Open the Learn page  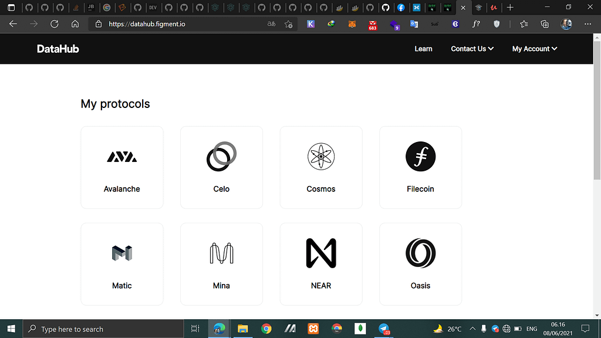tap(423, 49)
